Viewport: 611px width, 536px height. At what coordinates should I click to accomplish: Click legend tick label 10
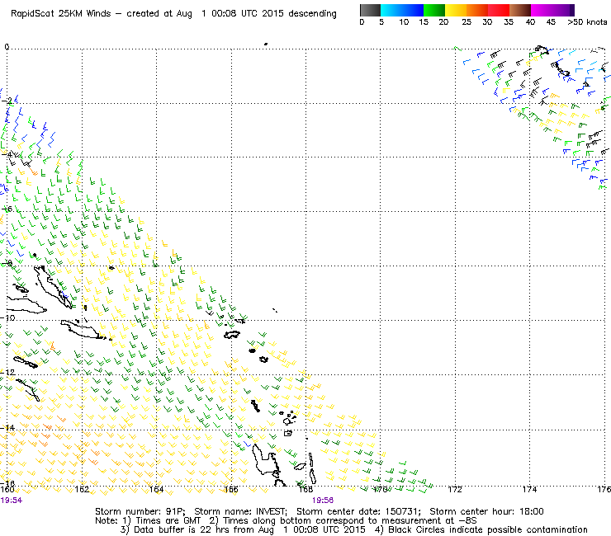404,22
